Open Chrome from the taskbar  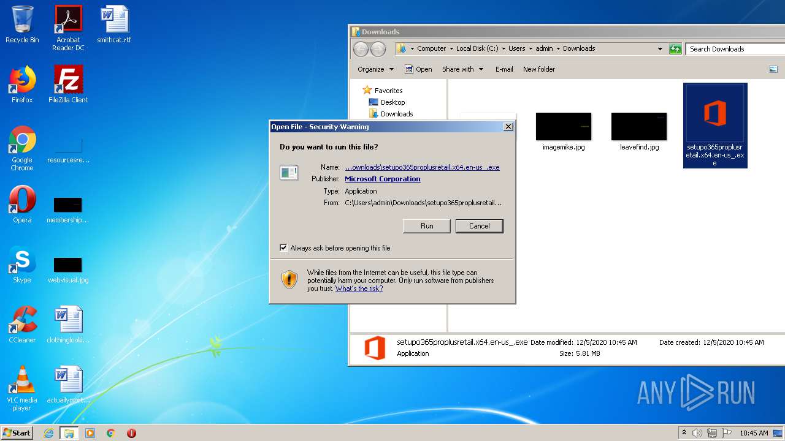pyautogui.click(x=111, y=433)
